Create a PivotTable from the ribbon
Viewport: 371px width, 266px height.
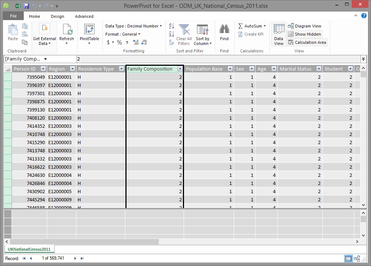(x=89, y=34)
